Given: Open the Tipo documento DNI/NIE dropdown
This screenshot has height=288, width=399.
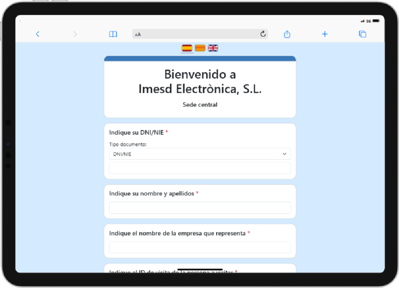Looking at the screenshot, I should point(200,154).
